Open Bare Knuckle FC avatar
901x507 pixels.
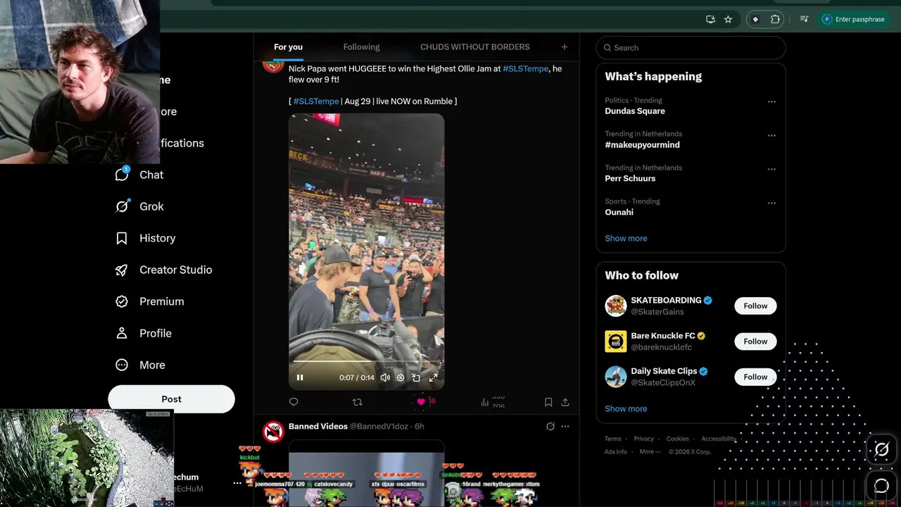pos(616,342)
